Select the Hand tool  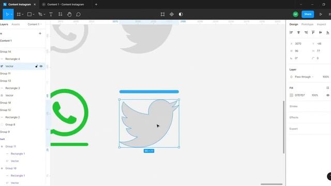point(69,14)
